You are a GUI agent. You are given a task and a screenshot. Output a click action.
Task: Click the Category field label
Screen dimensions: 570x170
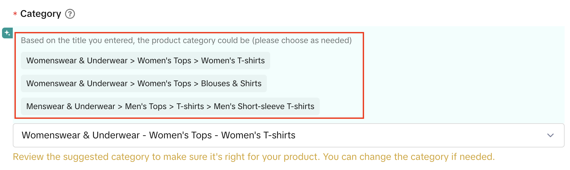41,14
